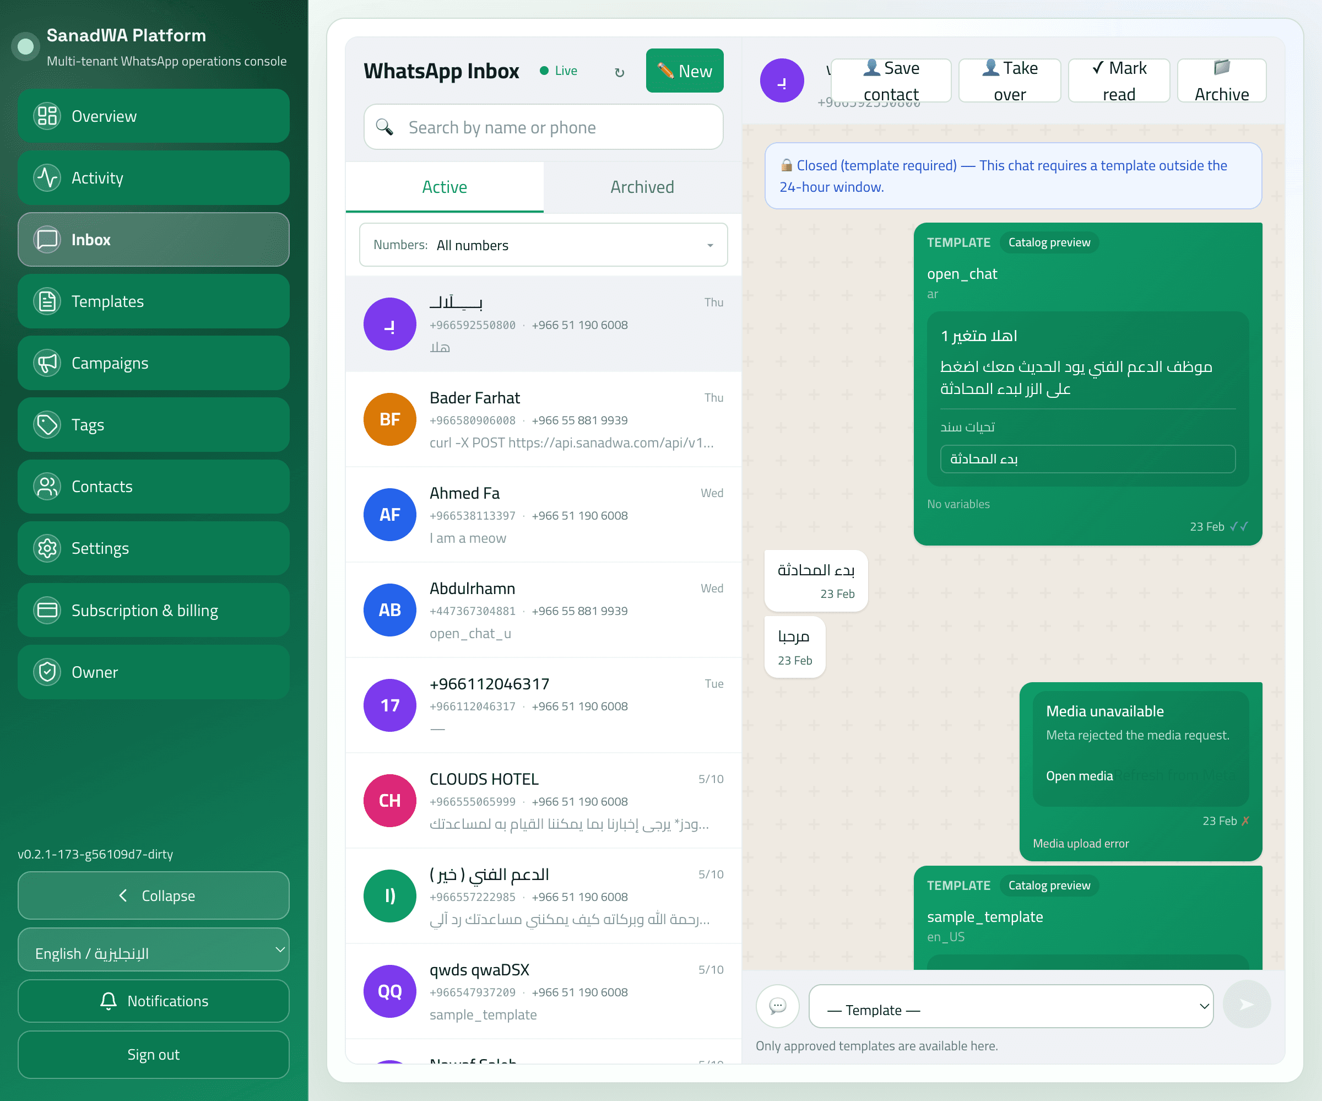1322x1101 pixels.
Task: Start a New conversation
Action: [x=684, y=72]
